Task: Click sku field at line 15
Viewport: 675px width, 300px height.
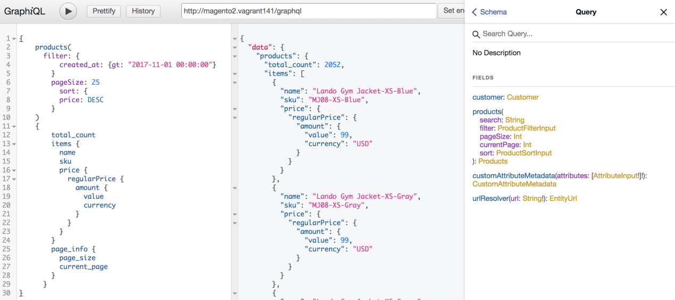Action: click(66, 161)
